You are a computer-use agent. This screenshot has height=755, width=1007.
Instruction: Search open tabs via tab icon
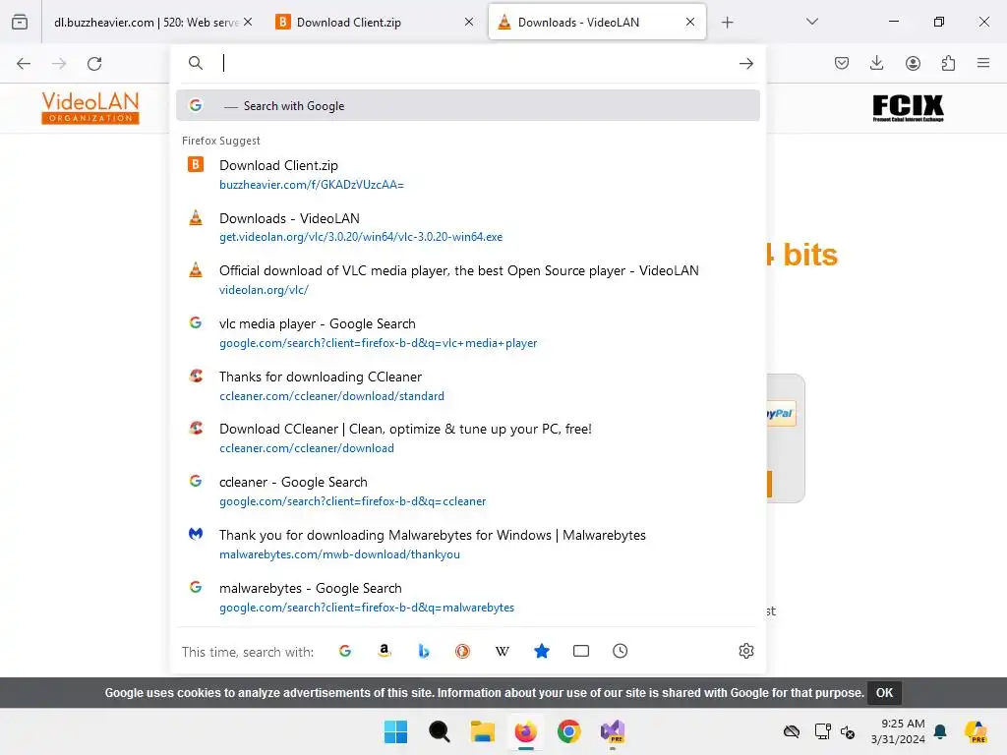click(580, 651)
